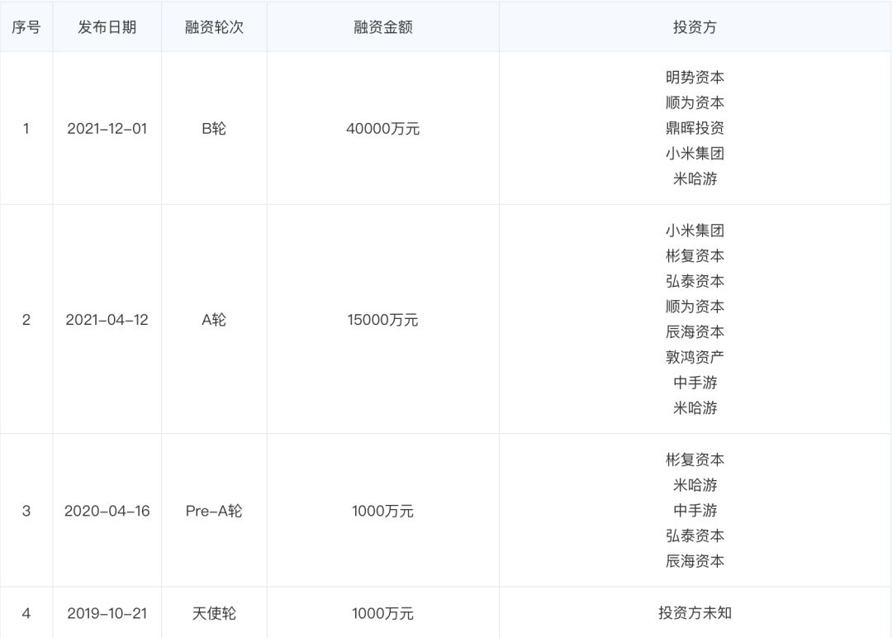Click 小米集团 in the A轮 row
Image resolution: width=892 pixels, height=638 pixels.
pyautogui.click(x=695, y=231)
